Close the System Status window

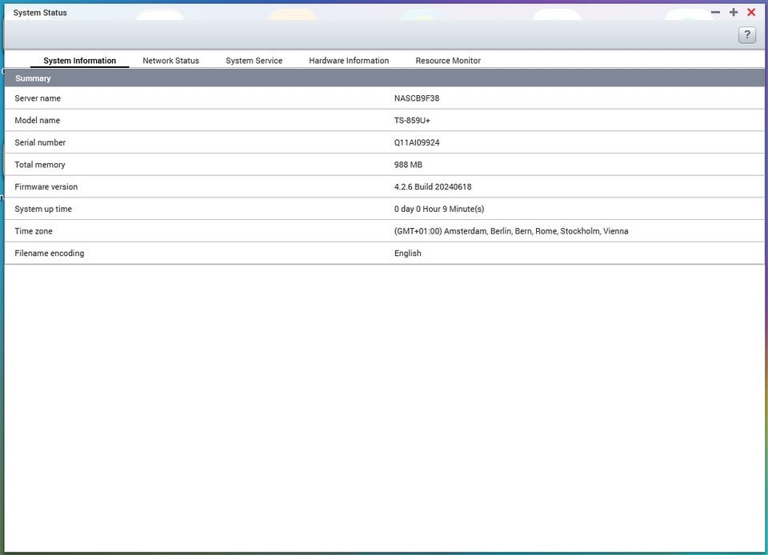click(x=751, y=12)
